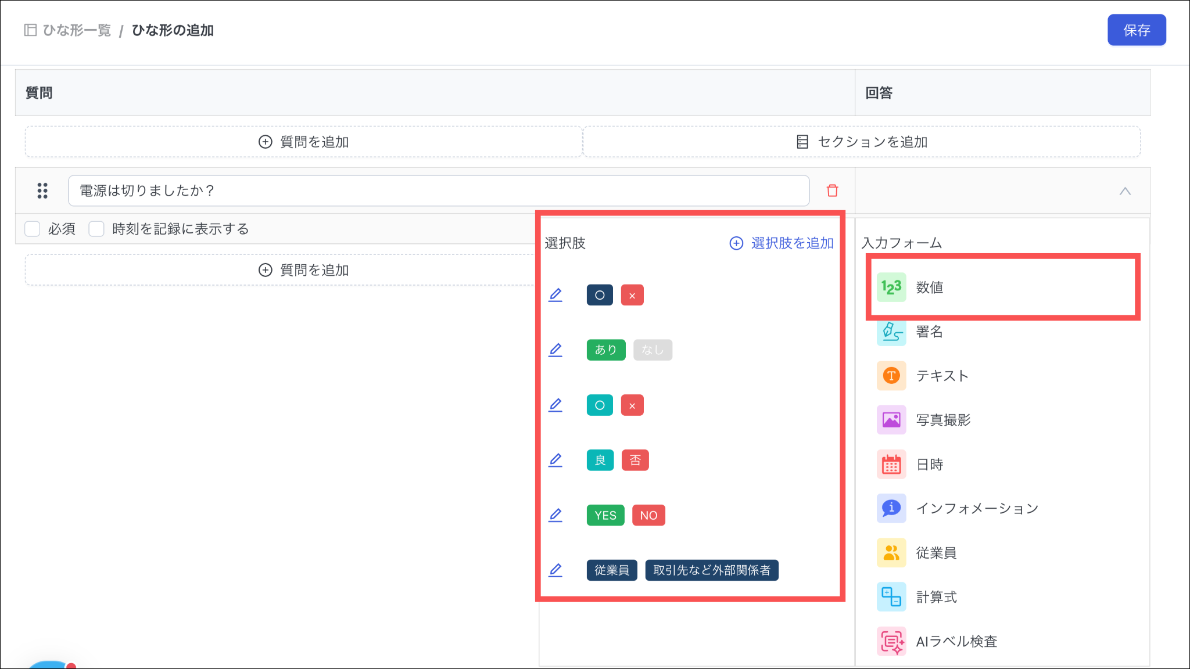
Task: Edit the YES/NO choice set pencil
Action: point(555,515)
